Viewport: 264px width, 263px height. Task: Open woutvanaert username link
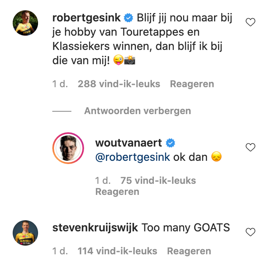tap(129, 143)
